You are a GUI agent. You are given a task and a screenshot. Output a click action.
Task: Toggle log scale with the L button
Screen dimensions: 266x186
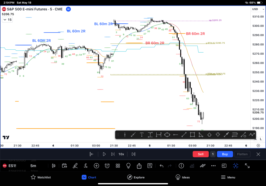(261, 139)
